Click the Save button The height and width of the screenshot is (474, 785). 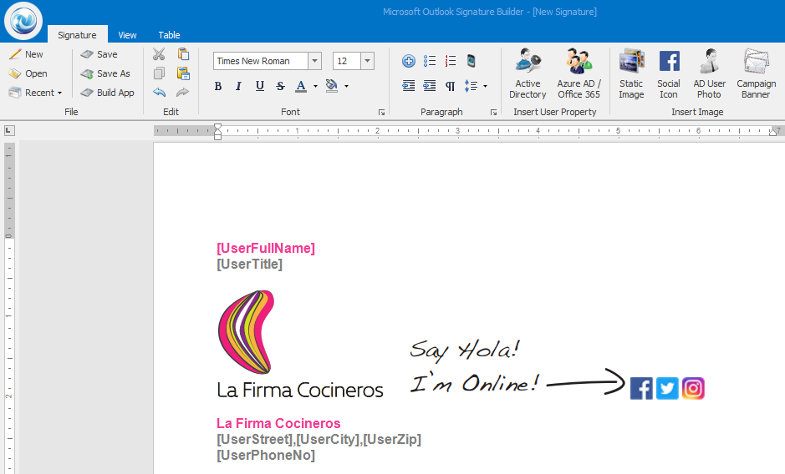(99, 54)
